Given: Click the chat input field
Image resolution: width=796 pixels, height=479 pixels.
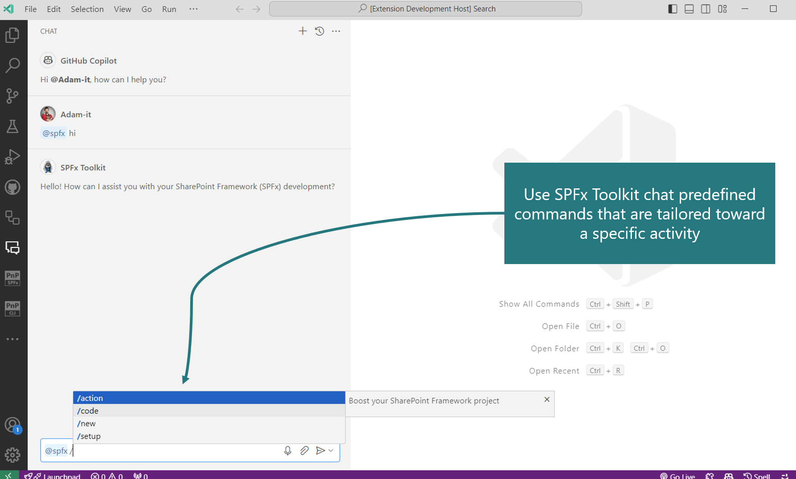Looking at the screenshot, I should click(190, 451).
